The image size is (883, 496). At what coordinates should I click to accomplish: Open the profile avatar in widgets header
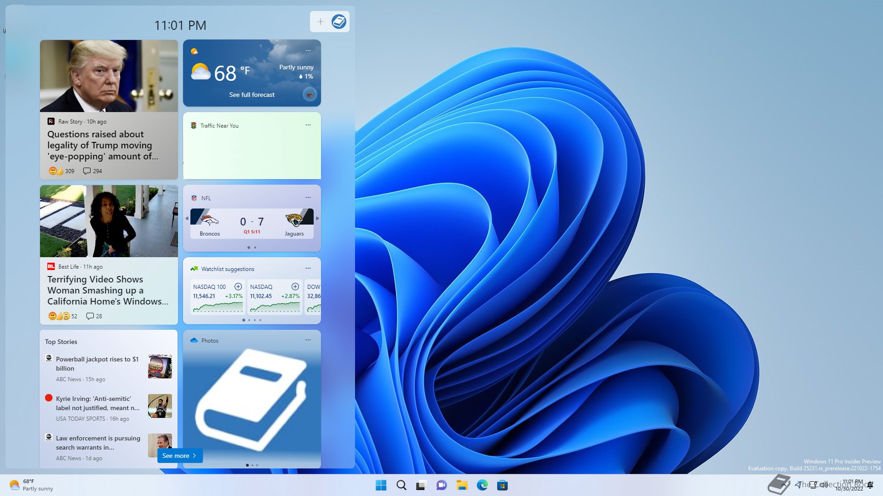339,22
